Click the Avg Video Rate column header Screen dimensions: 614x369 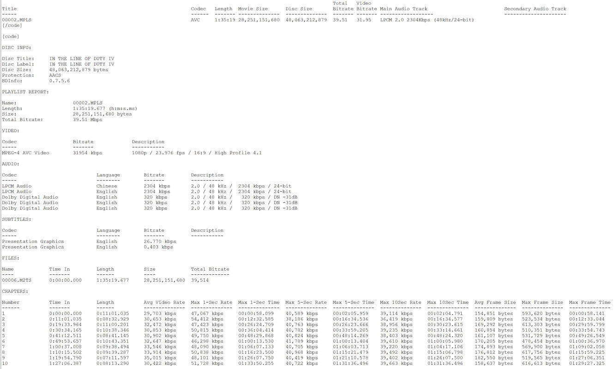click(x=164, y=302)
